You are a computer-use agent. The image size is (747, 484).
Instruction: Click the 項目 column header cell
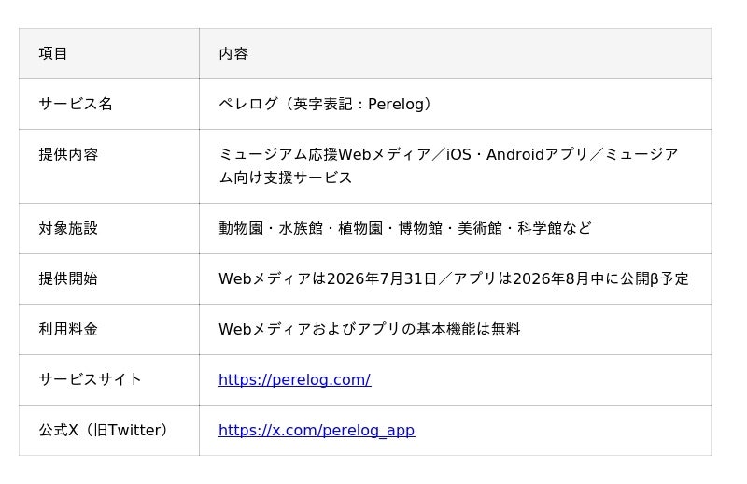pos(109,53)
